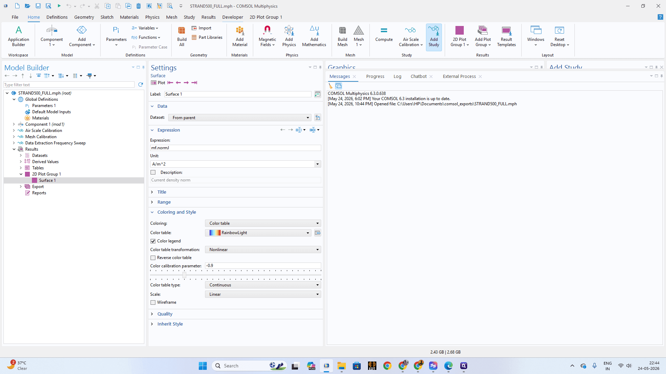Open the Chatbot tab
666x374 pixels.
(x=419, y=77)
